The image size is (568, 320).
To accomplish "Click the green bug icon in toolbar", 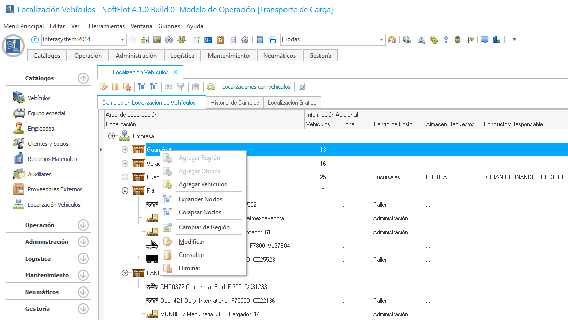I will [x=458, y=40].
